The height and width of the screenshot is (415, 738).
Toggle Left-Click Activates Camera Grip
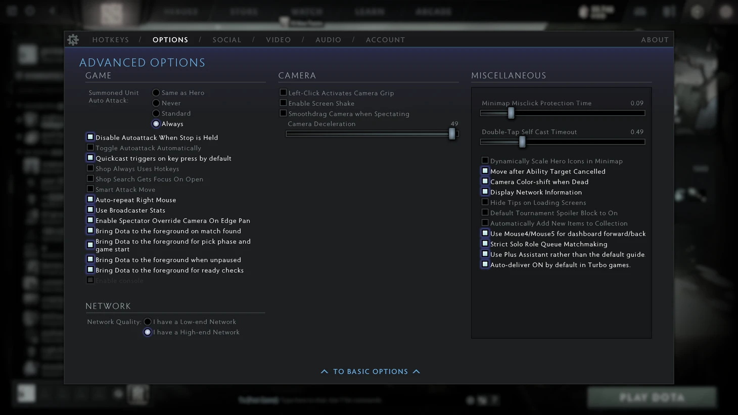(x=283, y=93)
